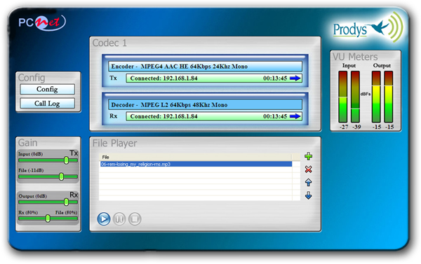Click the Rx connection blue arrow icon
The height and width of the screenshot is (264, 421).
click(295, 116)
